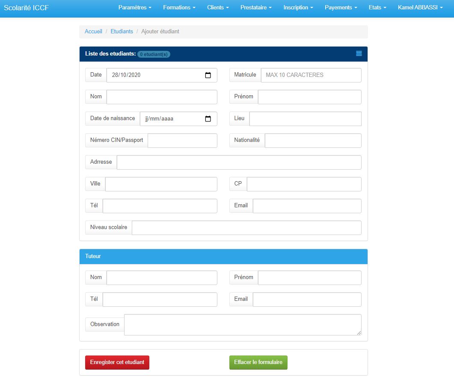
Task: Open the Paramètres dropdown menu
Action: coord(135,7)
